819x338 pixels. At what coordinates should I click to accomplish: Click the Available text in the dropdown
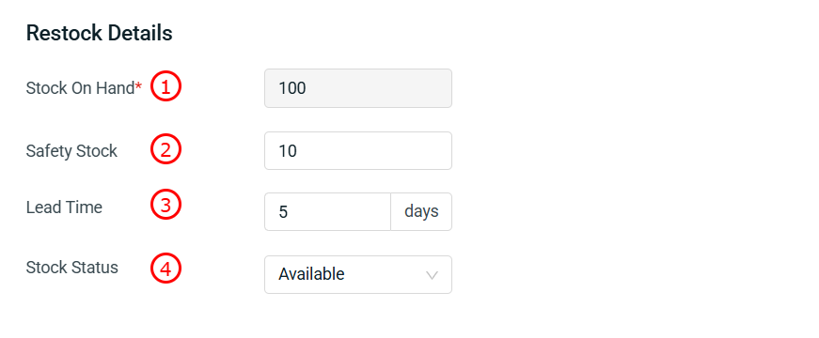(311, 274)
